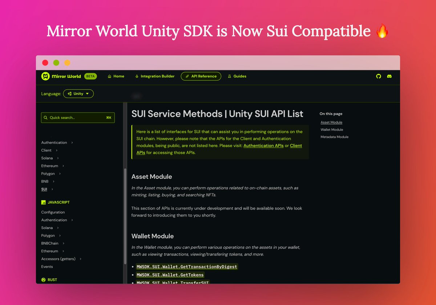Jump to Wallet Module in page outline
Screen dimensions: 436x305
click(x=332, y=130)
